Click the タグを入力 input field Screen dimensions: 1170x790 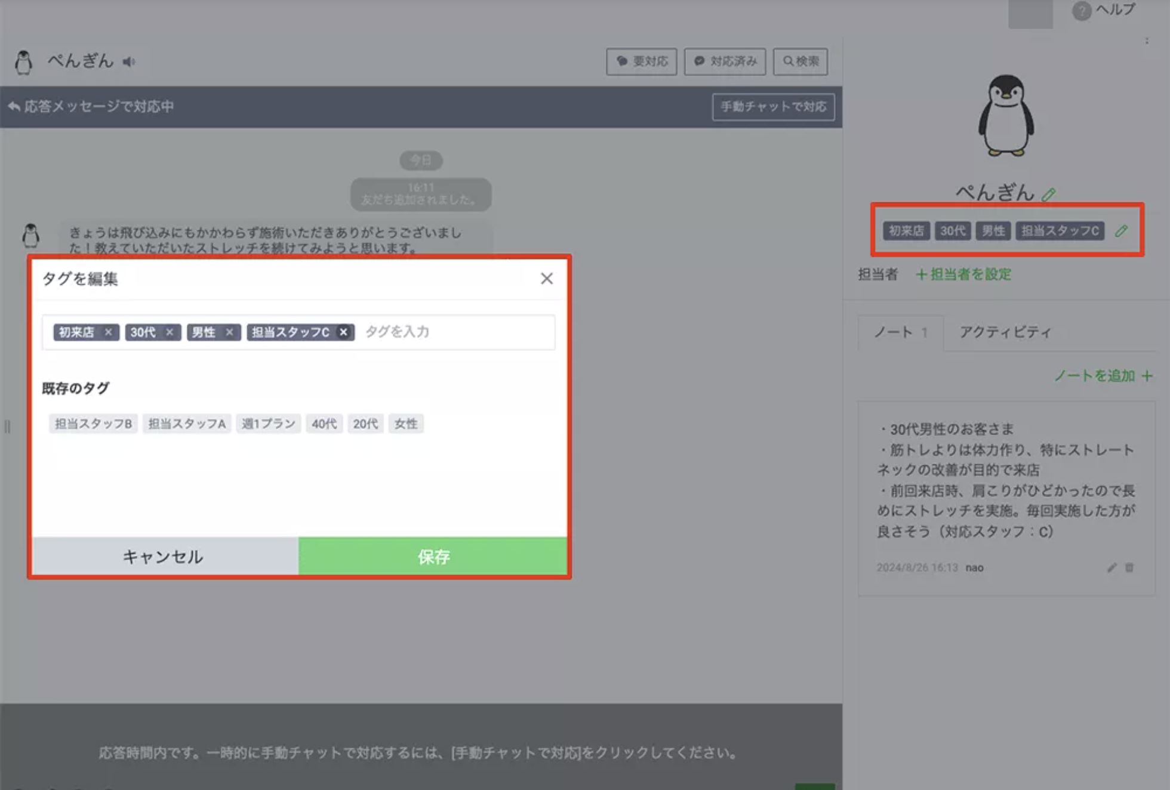pos(406,332)
